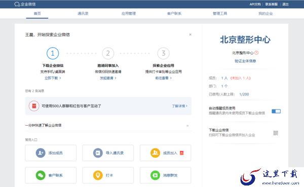Click the red badge beside 成员加入
The width and height of the screenshot is (304, 187).
click(x=182, y=153)
